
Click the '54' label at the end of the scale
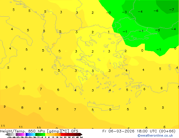tap(81, 137)
